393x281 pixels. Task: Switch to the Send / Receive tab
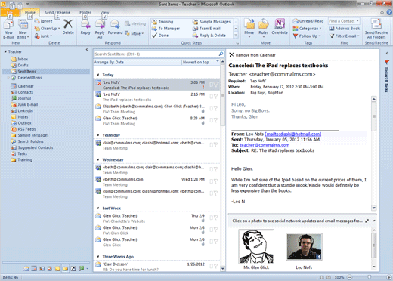point(57,12)
